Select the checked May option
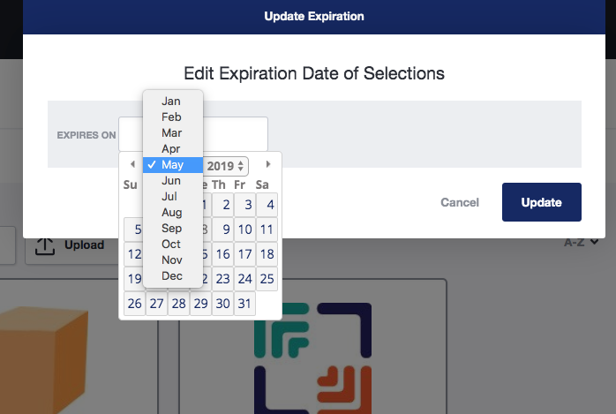The width and height of the screenshot is (616, 414). [x=173, y=164]
